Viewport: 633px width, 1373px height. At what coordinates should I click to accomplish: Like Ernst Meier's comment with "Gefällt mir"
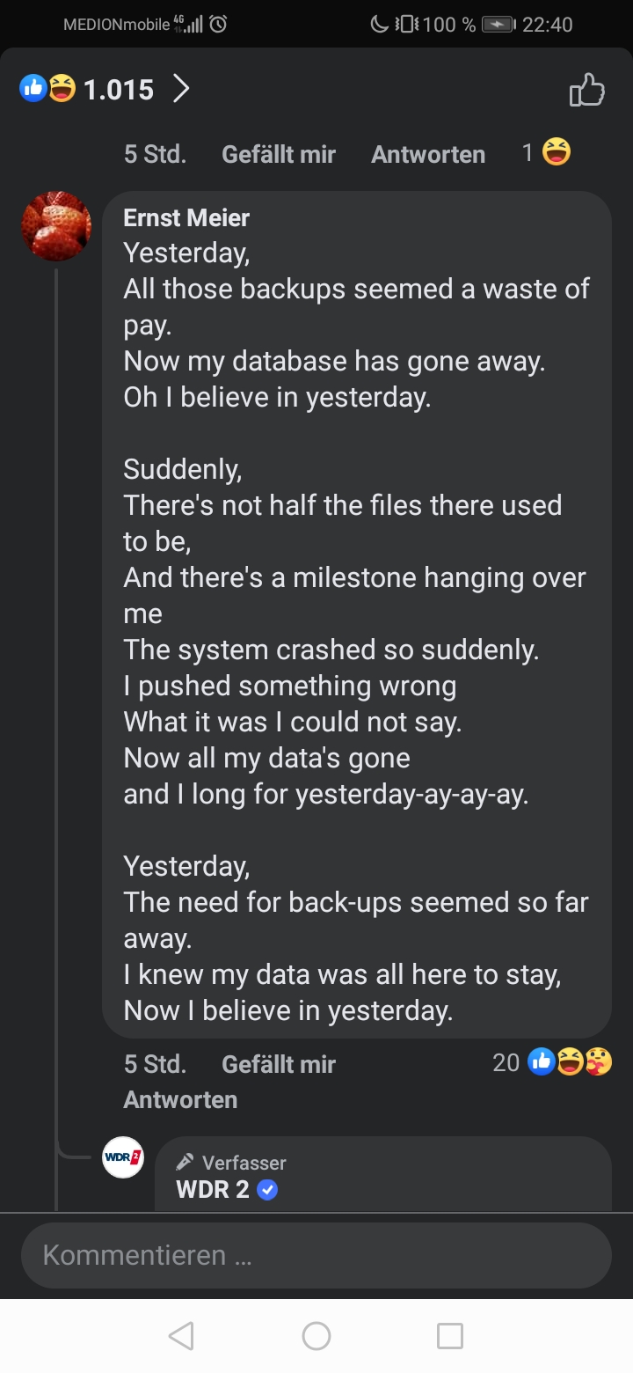(279, 1064)
